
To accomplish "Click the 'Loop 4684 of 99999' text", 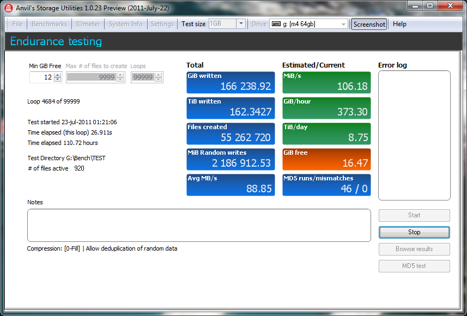I will click(x=53, y=101).
